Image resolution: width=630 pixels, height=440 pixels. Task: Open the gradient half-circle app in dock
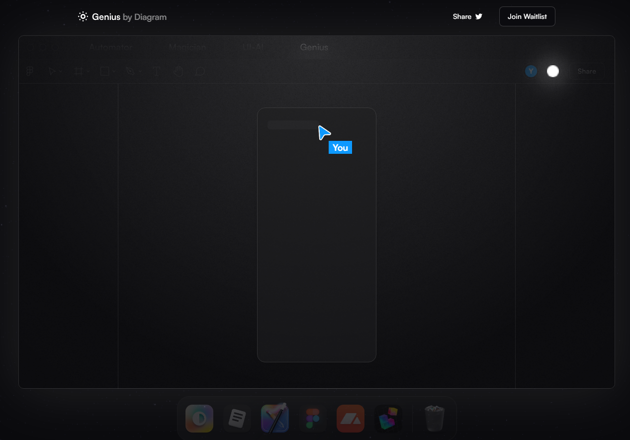(x=199, y=418)
